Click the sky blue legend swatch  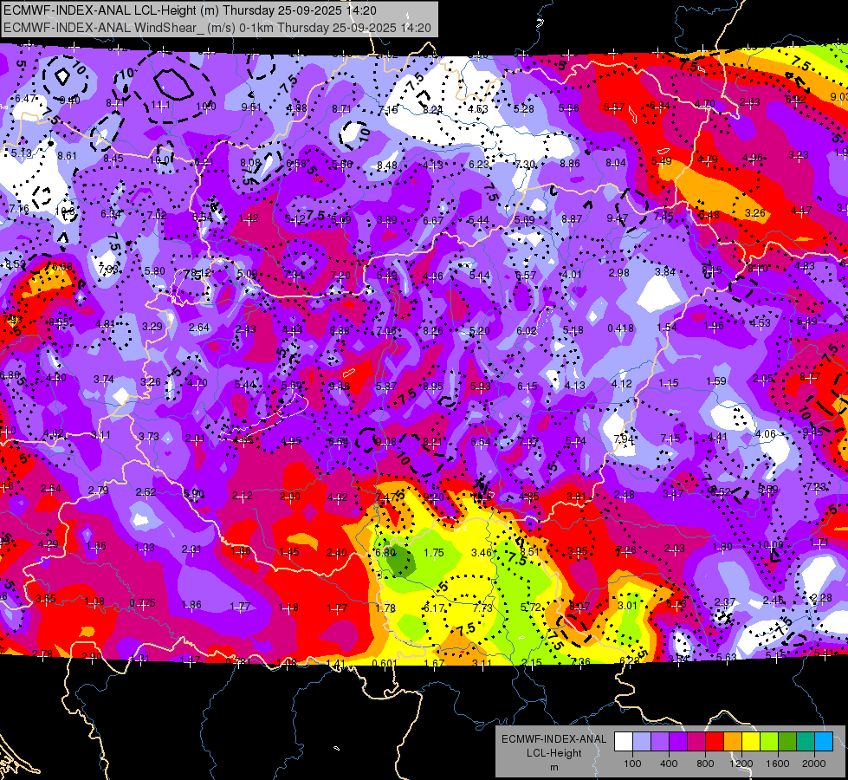(824, 742)
